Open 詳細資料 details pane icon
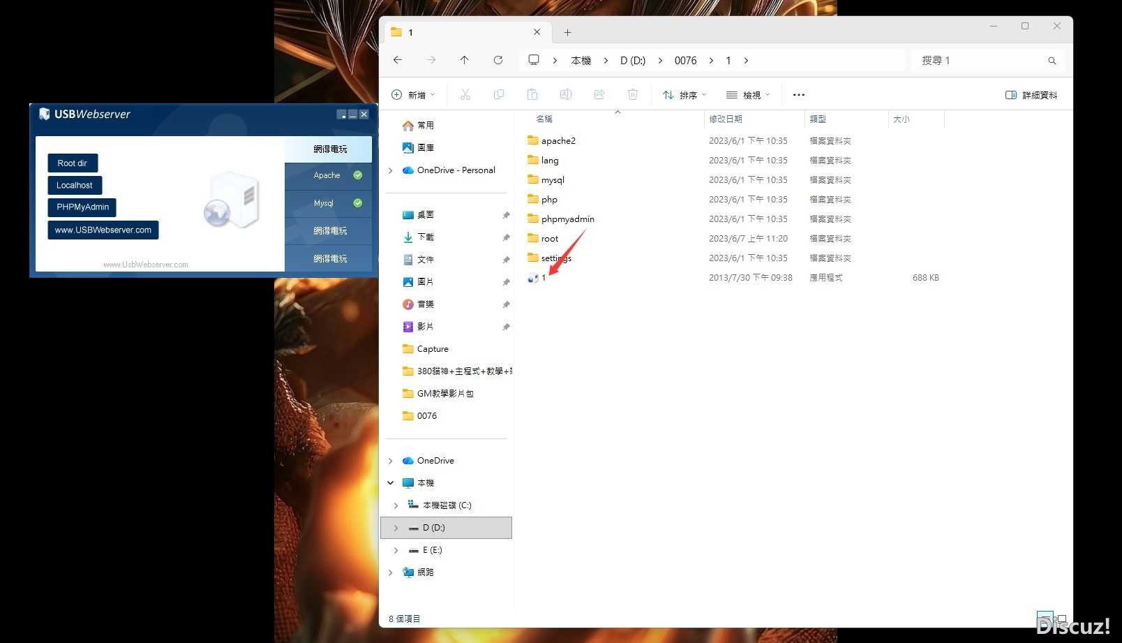The width and height of the screenshot is (1122, 643). point(1031,94)
